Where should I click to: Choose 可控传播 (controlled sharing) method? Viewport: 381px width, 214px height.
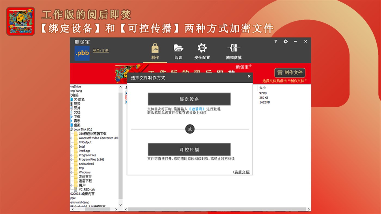click(x=189, y=150)
